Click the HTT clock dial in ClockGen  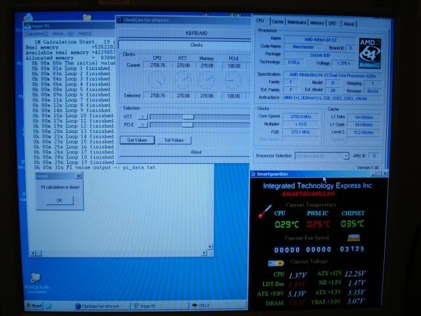[183, 80]
